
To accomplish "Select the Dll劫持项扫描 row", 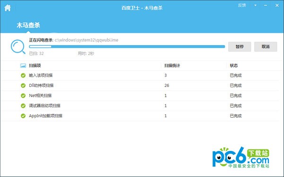I will [140, 85].
